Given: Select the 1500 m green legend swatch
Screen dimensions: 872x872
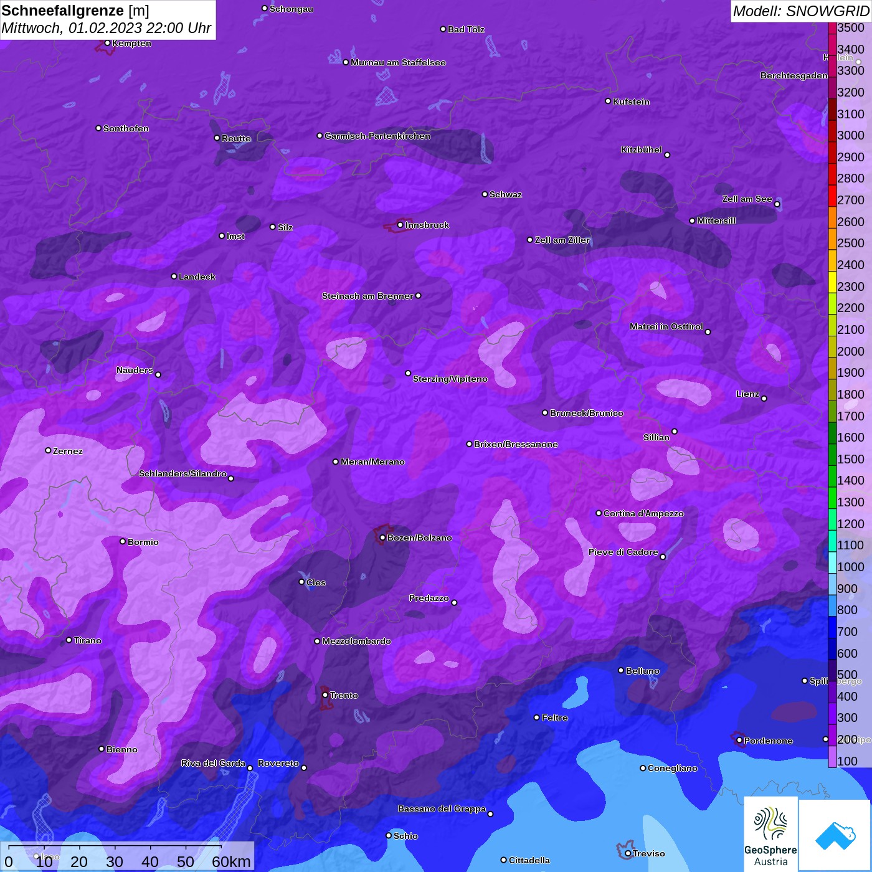Looking at the screenshot, I should [x=832, y=454].
